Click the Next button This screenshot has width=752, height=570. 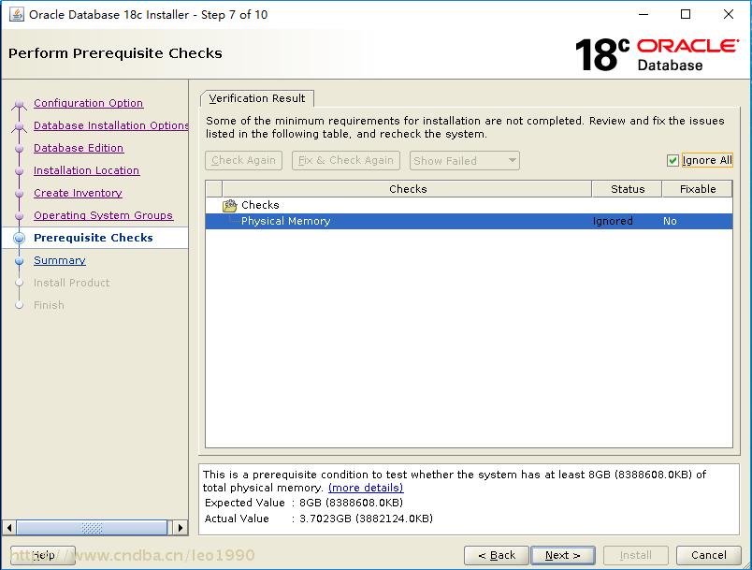563,556
